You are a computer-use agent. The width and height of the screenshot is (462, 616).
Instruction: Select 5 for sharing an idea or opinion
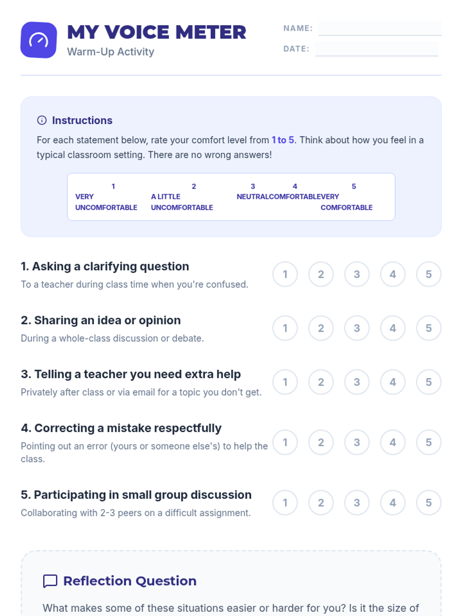click(429, 328)
